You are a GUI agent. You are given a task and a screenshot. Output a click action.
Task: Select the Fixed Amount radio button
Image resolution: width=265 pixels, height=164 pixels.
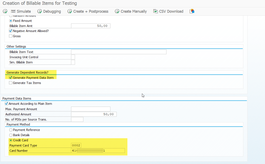pyautogui.click(x=11, y=21)
